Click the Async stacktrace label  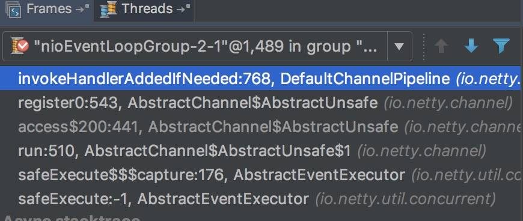click(x=72, y=217)
